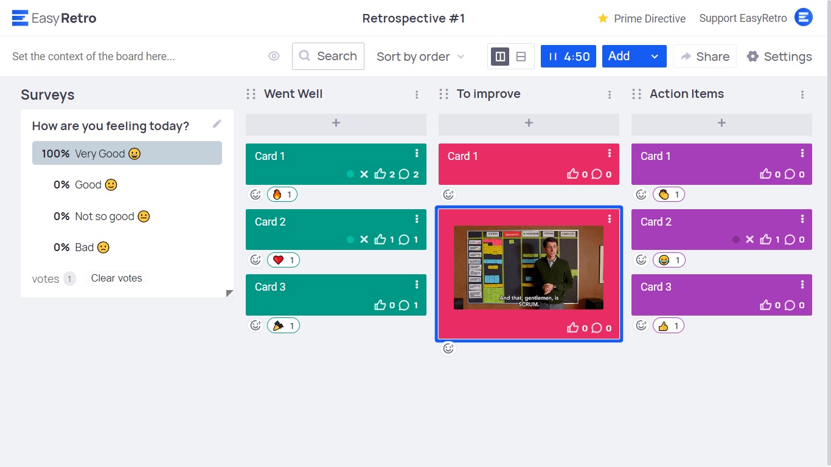Screen dimensions: 831x467
Task: Click the pencil icon to edit survey question
Action: (217, 124)
